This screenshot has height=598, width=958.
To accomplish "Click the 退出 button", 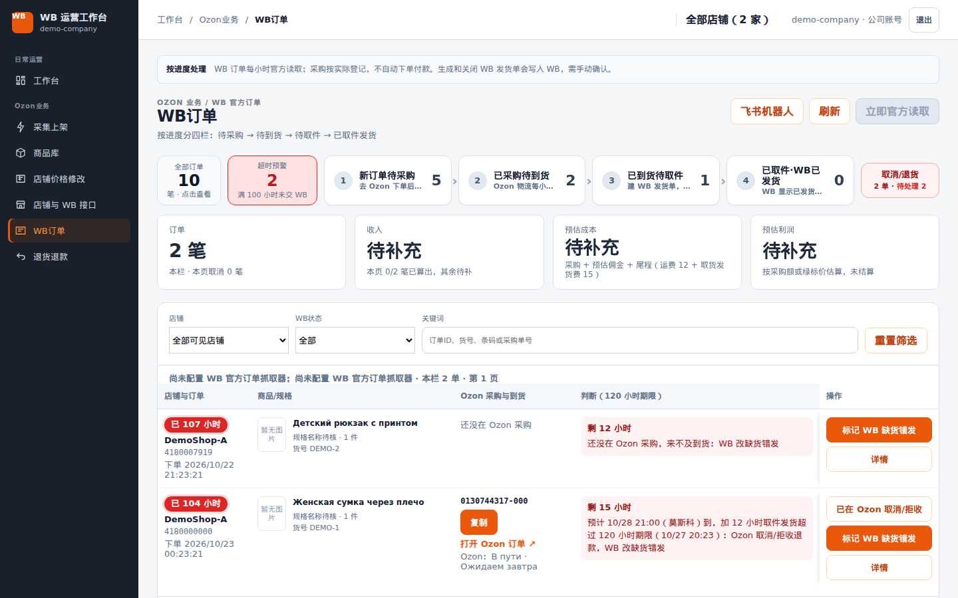I will 924,20.
